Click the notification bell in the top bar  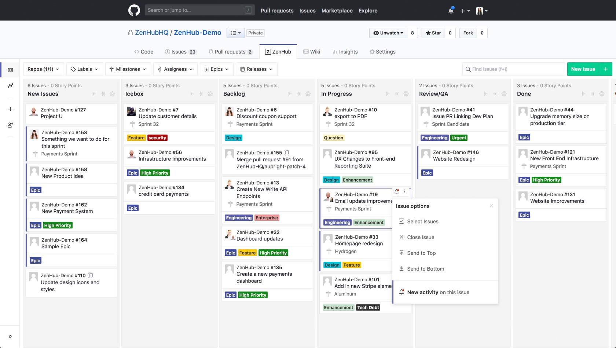(x=451, y=10)
